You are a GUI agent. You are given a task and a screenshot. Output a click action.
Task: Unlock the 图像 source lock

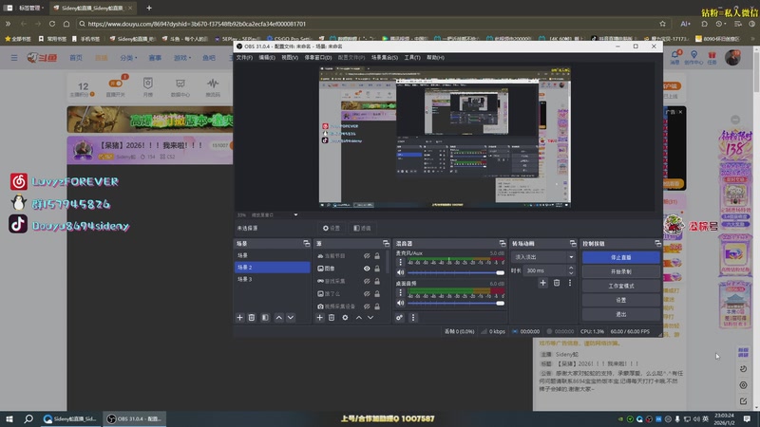click(x=377, y=269)
